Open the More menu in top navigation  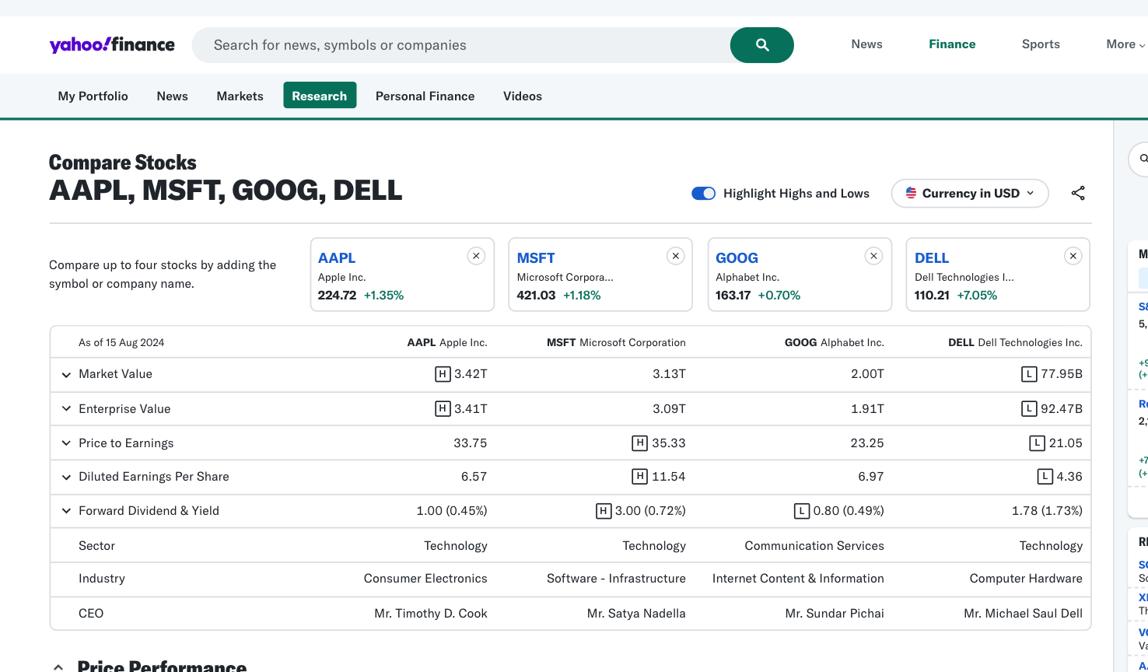[1125, 44]
